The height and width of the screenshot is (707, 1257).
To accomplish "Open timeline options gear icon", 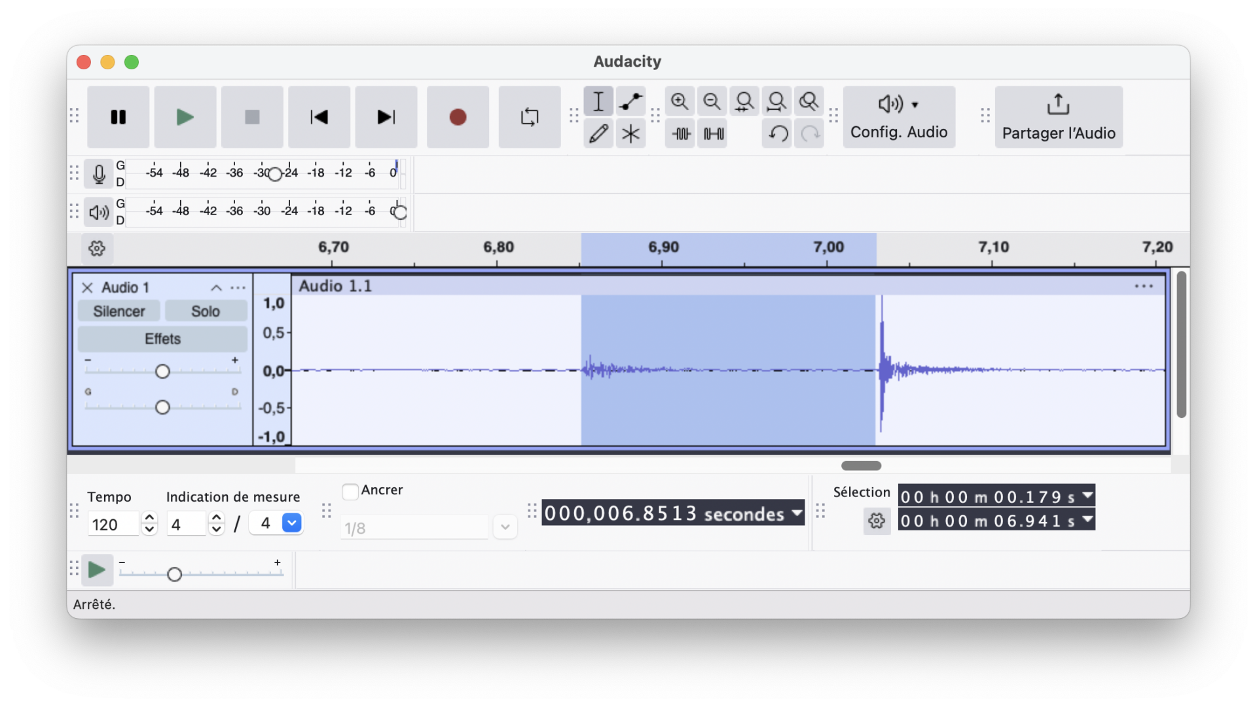I will click(x=97, y=249).
